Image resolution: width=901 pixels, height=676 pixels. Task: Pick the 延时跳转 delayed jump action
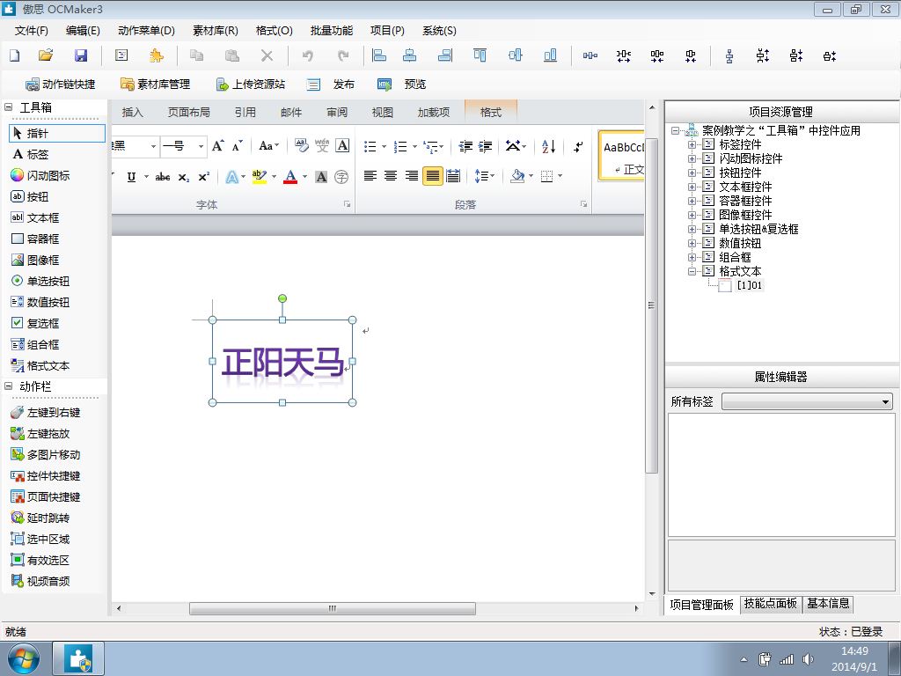[x=40, y=518]
